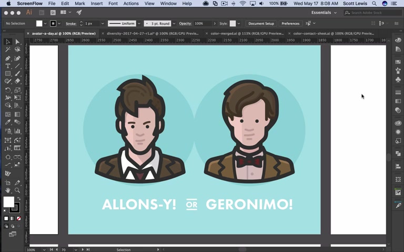This screenshot has width=404, height=252.
Task: Swap fill and stroke colors
Action: (x=19, y=198)
